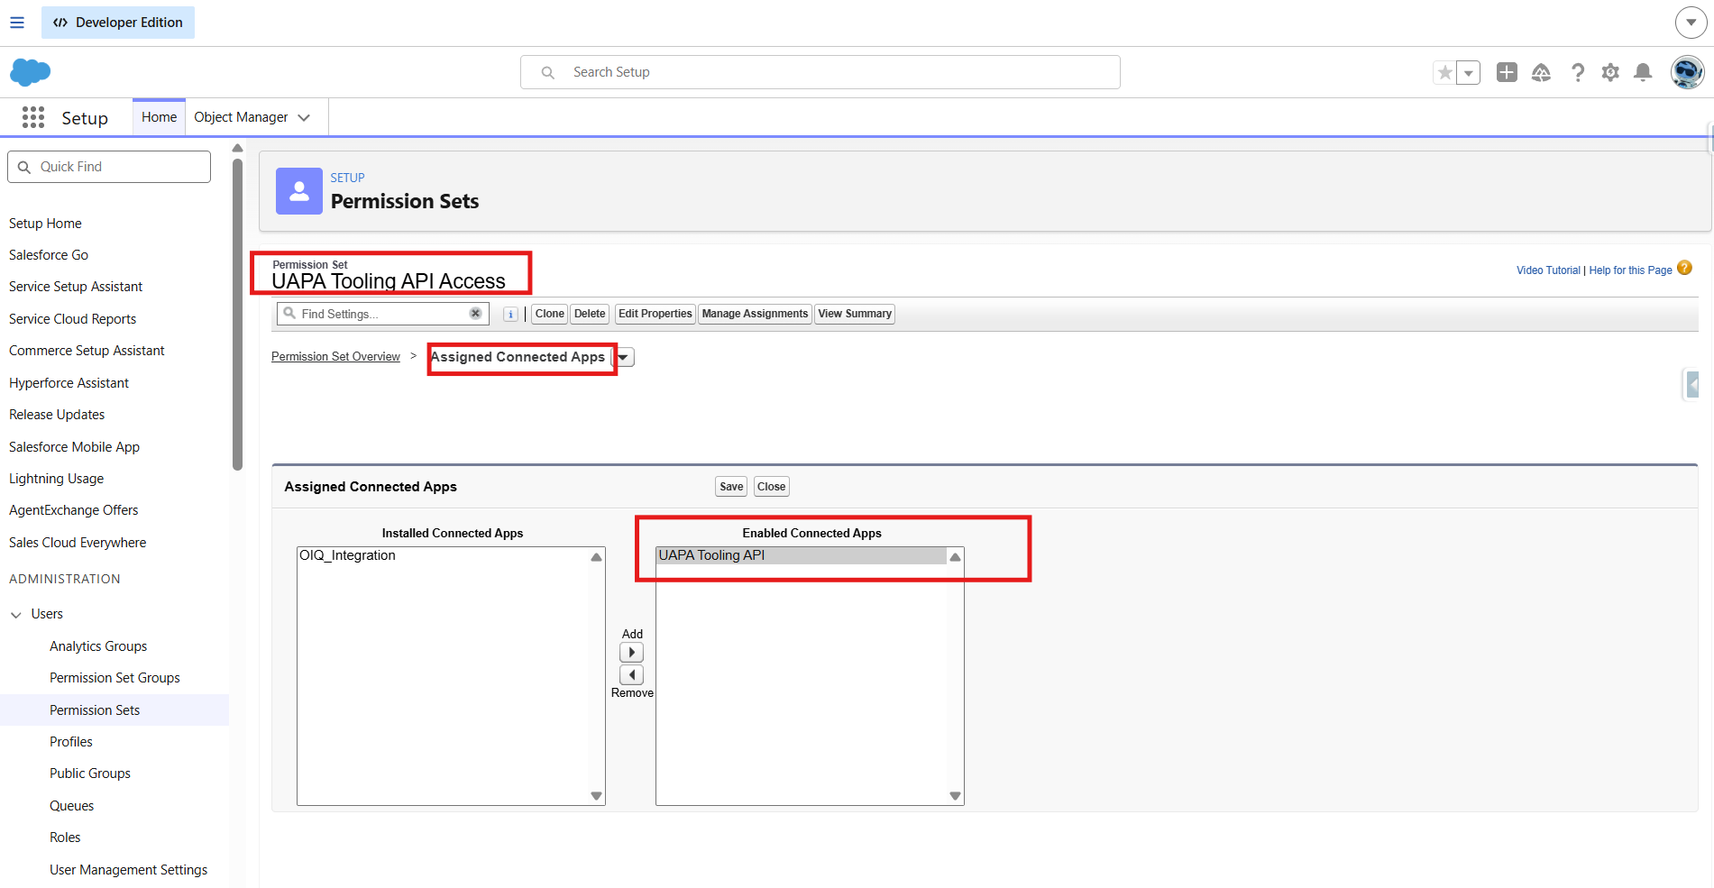The height and width of the screenshot is (888, 1714).
Task: Open Hyperforce Assistant
Action: [x=69, y=383]
